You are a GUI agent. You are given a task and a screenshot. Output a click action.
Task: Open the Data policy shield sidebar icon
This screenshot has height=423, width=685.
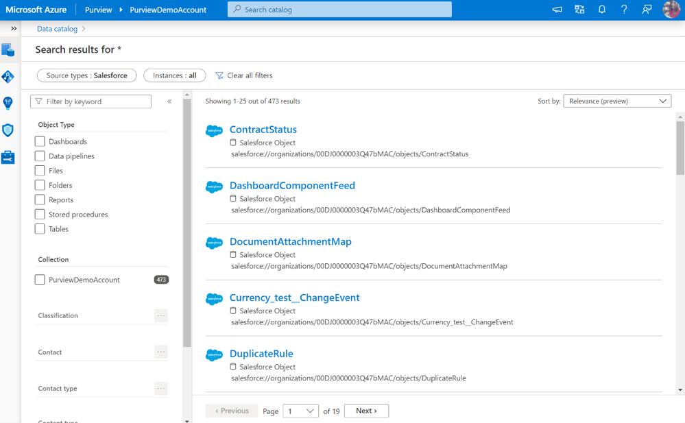[8, 130]
